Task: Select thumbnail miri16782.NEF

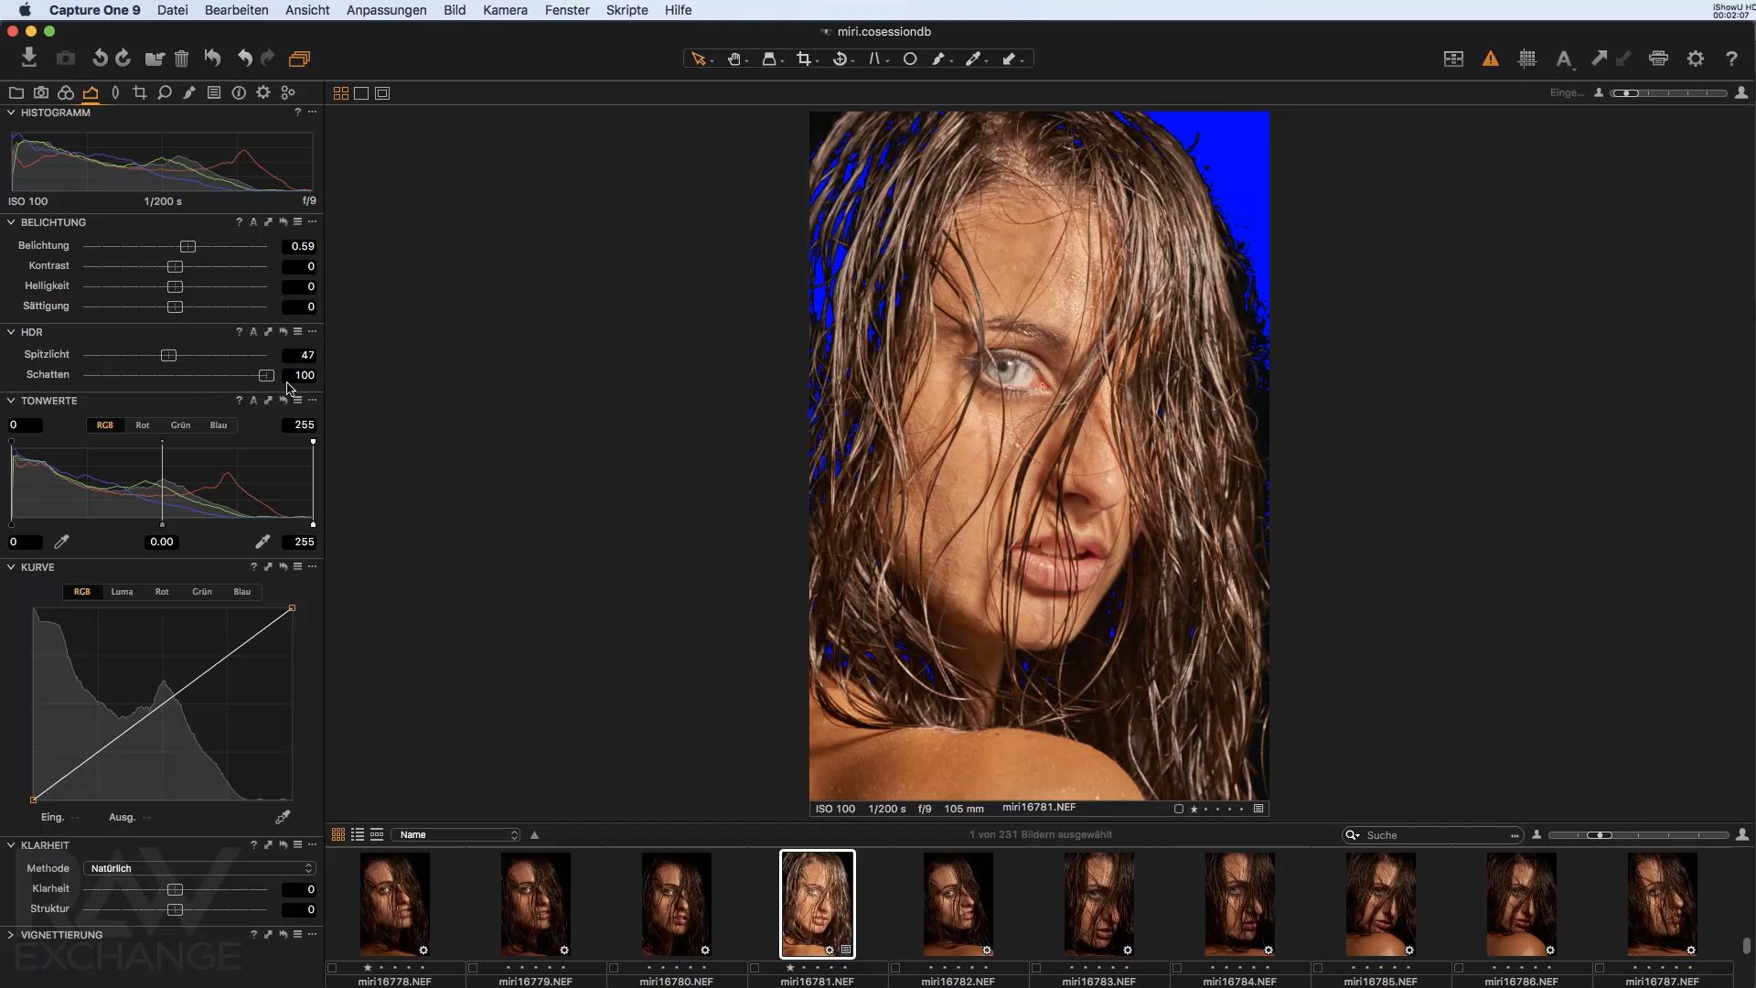Action: pyautogui.click(x=958, y=905)
